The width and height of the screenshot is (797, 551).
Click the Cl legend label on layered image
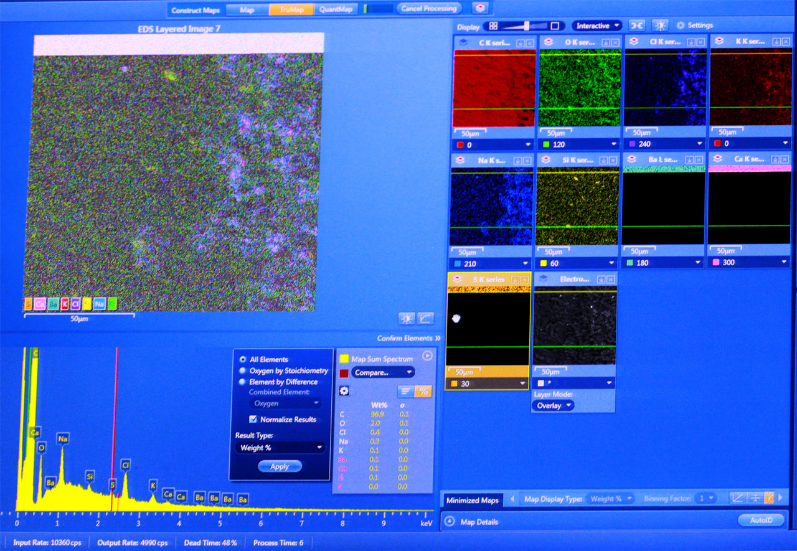coord(75,304)
